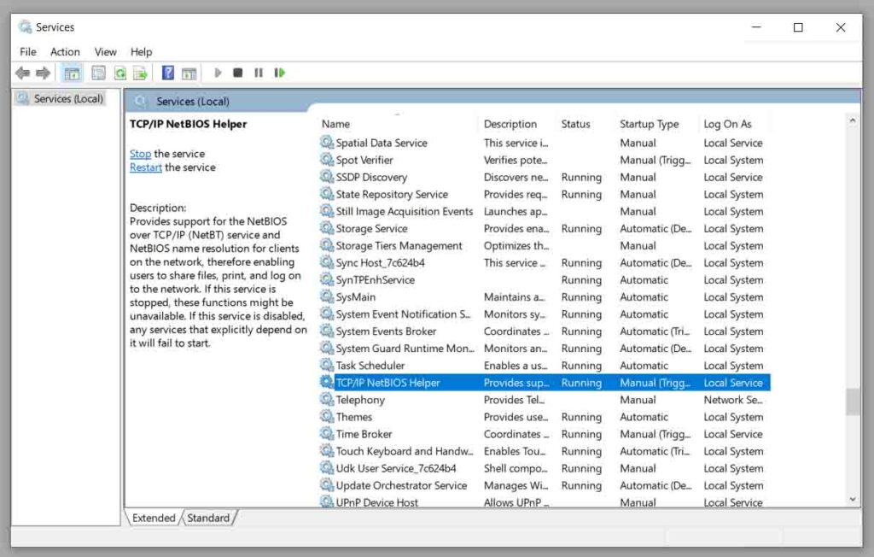Click the Help toolbar icon

point(168,73)
